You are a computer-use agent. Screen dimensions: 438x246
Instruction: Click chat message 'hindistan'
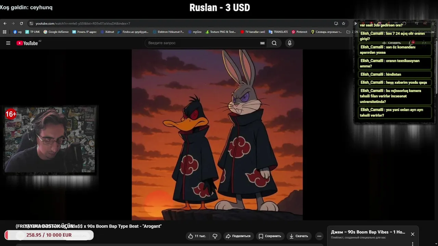click(395, 74)
